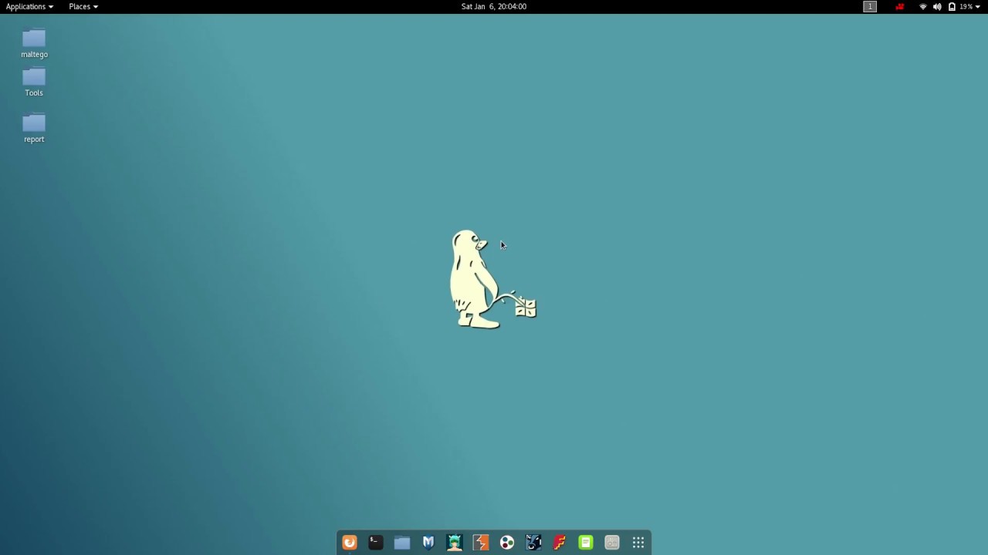Launch BeEF from the dock
This screenshot has height=555, width=988.
coord(533,543)
